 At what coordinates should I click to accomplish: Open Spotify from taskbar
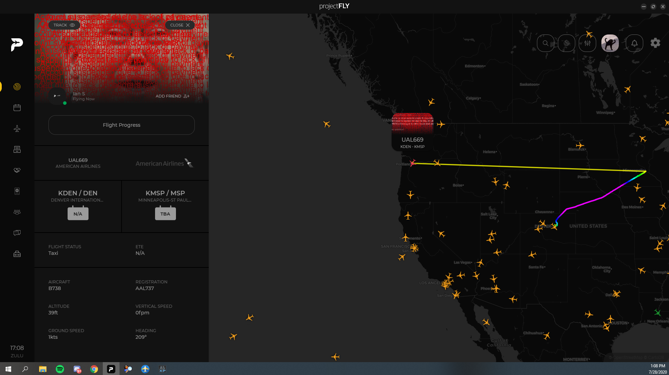pyautogui.click(x=60, y=369)
